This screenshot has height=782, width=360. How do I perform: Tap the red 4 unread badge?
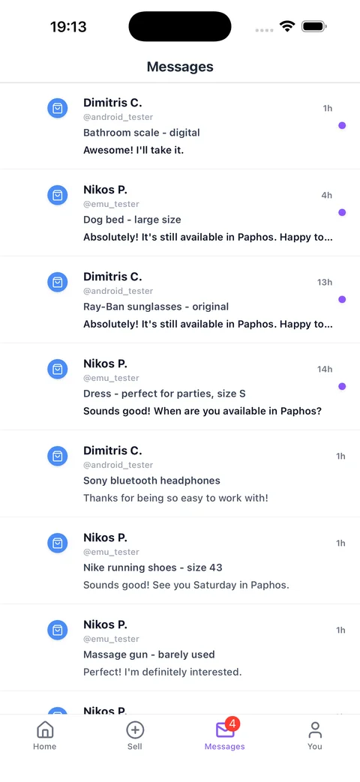232,724
